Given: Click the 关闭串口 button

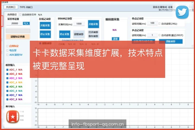Looking at the screenshot, I should pos(11,7).
